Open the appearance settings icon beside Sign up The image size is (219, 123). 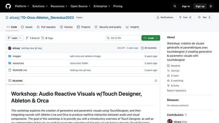[211, 6]
